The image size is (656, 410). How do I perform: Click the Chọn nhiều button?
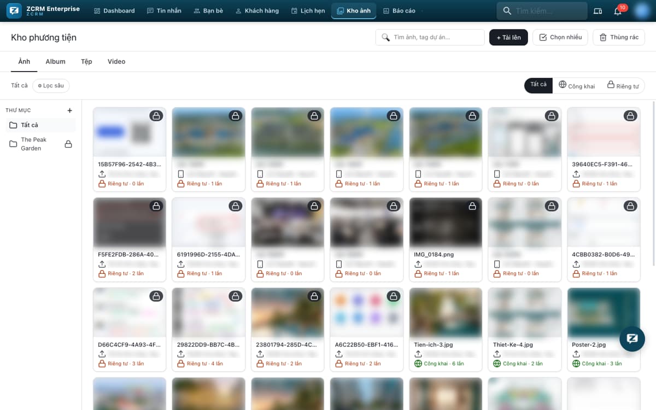pyautogui.click(x=560, y=37)
